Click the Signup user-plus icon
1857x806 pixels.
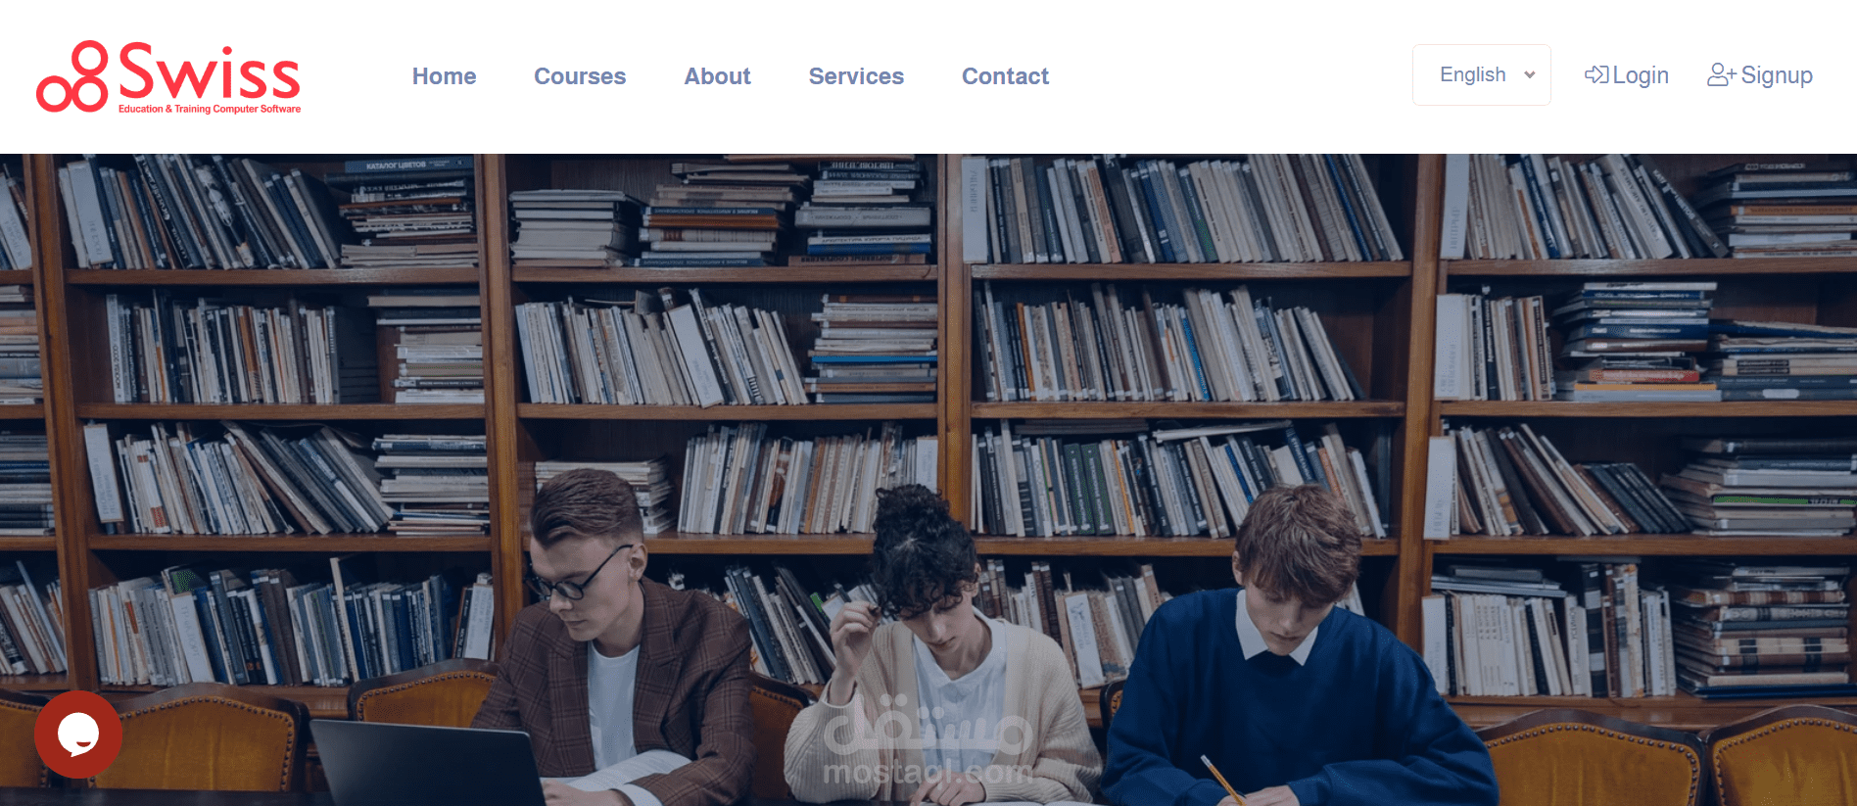1721,74
